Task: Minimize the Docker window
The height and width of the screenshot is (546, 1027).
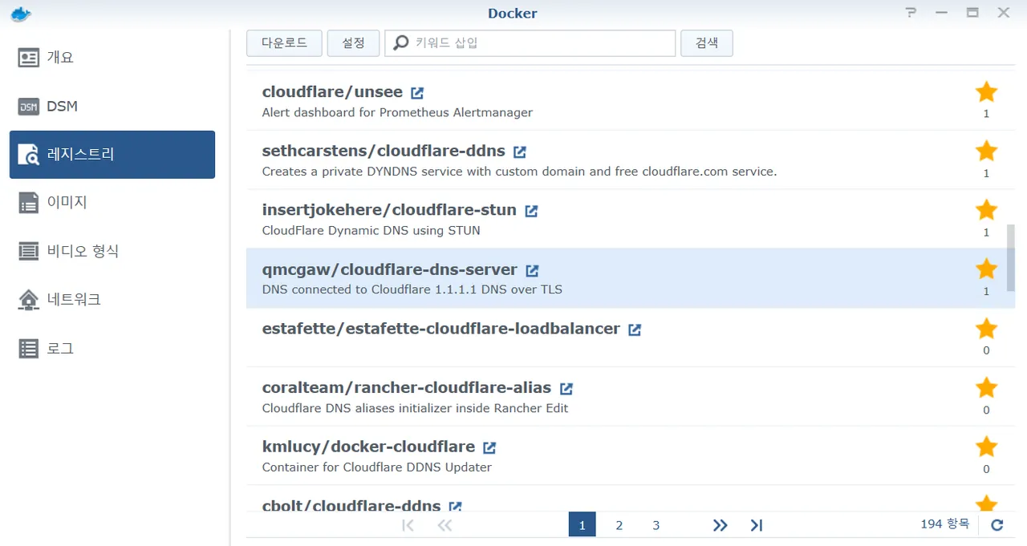Action: [x=942, y=13]
